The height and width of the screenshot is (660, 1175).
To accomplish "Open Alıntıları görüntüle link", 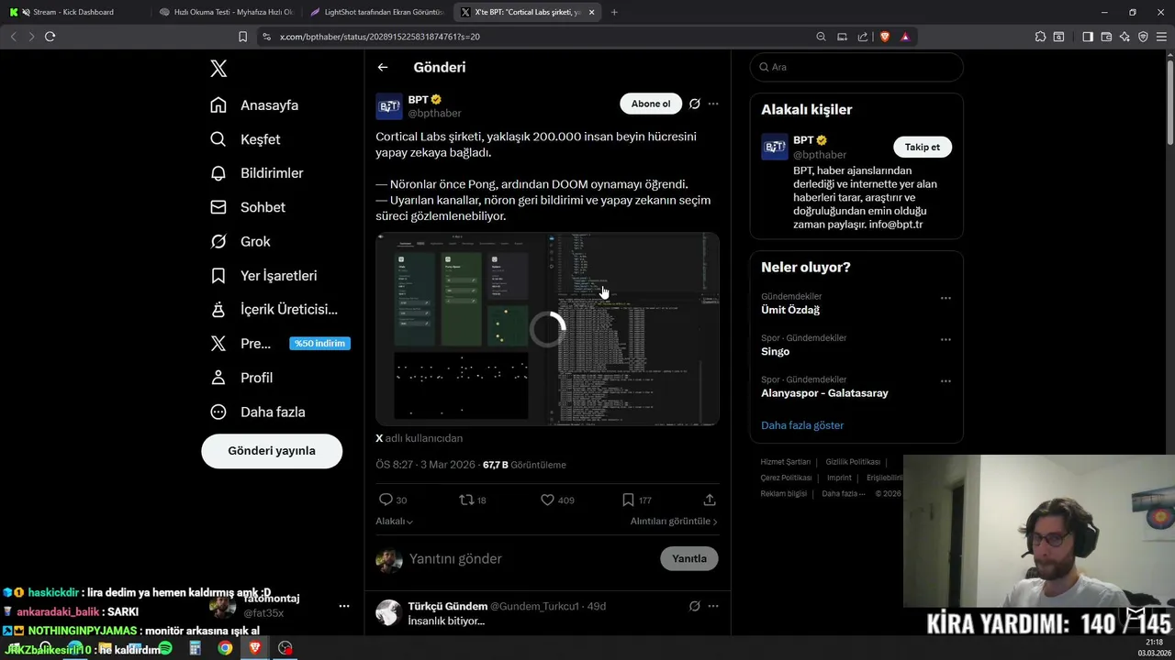I will pyautogui.click(x=674, y=521).
